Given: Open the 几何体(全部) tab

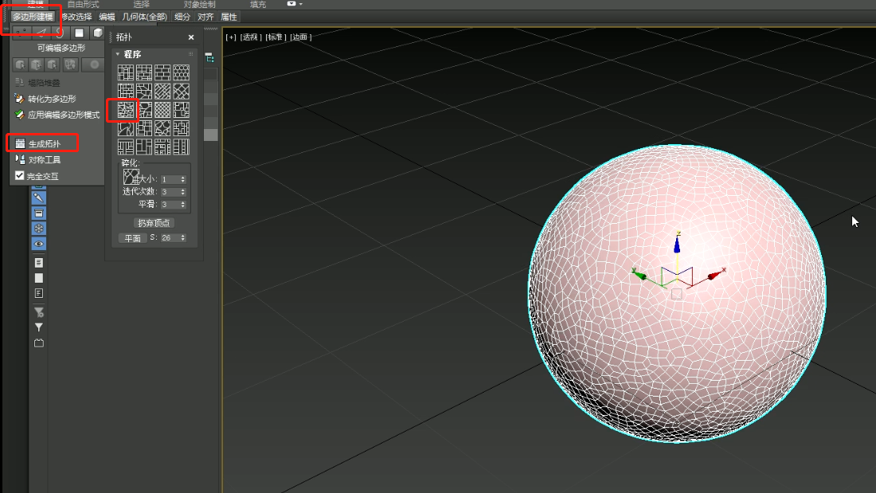Looking at the screenshot, I should (144, 17).
